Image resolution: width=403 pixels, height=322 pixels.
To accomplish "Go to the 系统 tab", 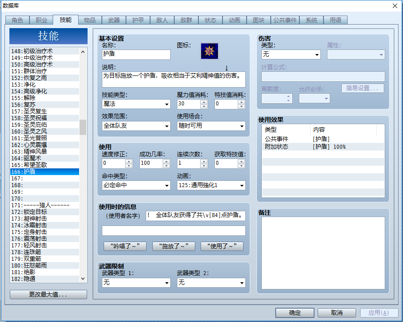I will (x=311, y=20).
